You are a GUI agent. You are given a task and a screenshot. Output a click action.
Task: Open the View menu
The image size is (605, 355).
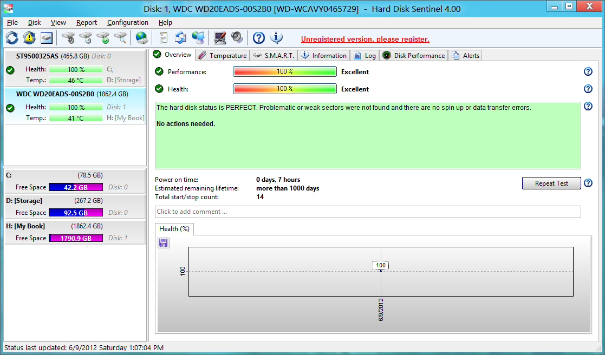click(x=58, y=22)
